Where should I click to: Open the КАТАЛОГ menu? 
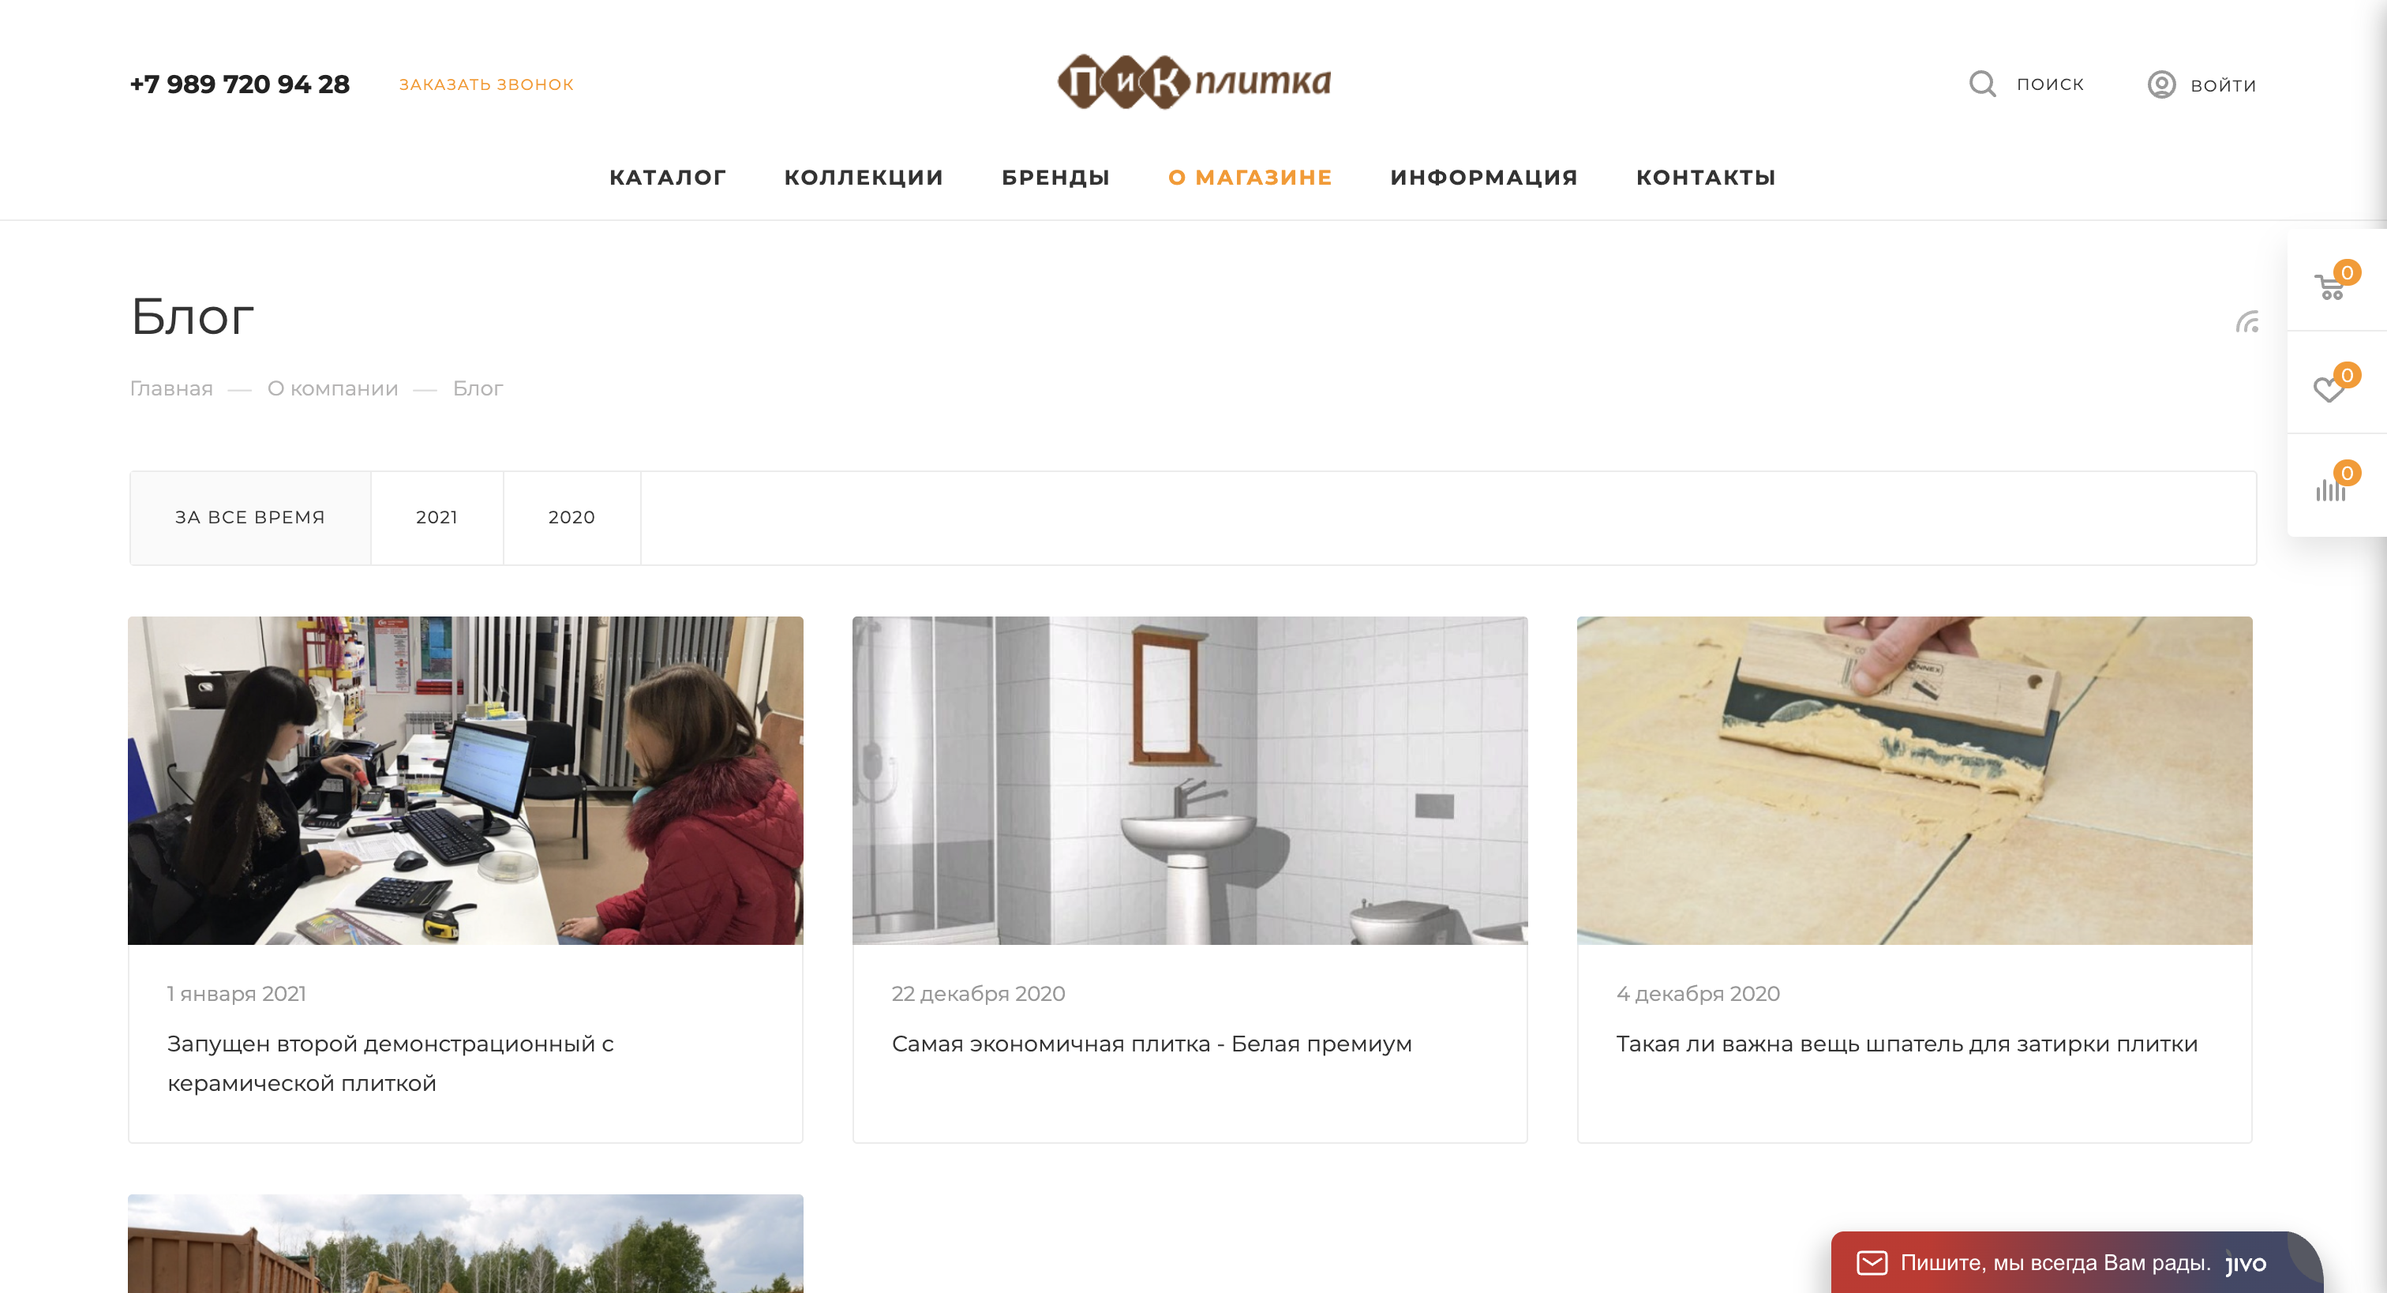tap(667, 178)
